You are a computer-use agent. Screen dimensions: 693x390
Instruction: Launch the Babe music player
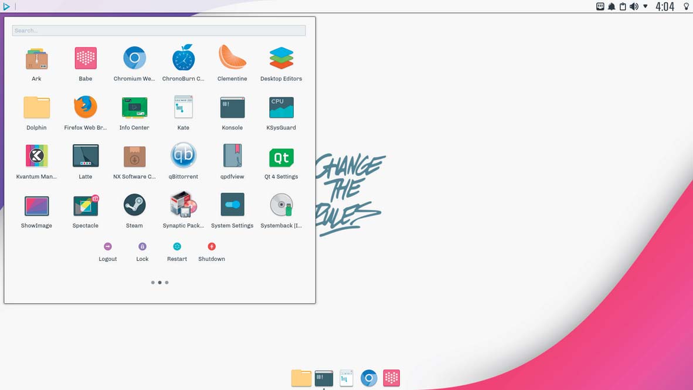pos(86,59)
